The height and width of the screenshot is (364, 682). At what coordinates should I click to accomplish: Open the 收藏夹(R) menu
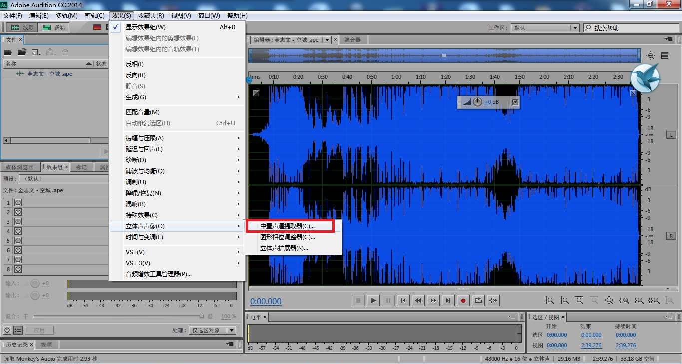click(x=151, y=15)
